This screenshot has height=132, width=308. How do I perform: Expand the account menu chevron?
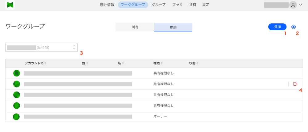click(301, 5)
